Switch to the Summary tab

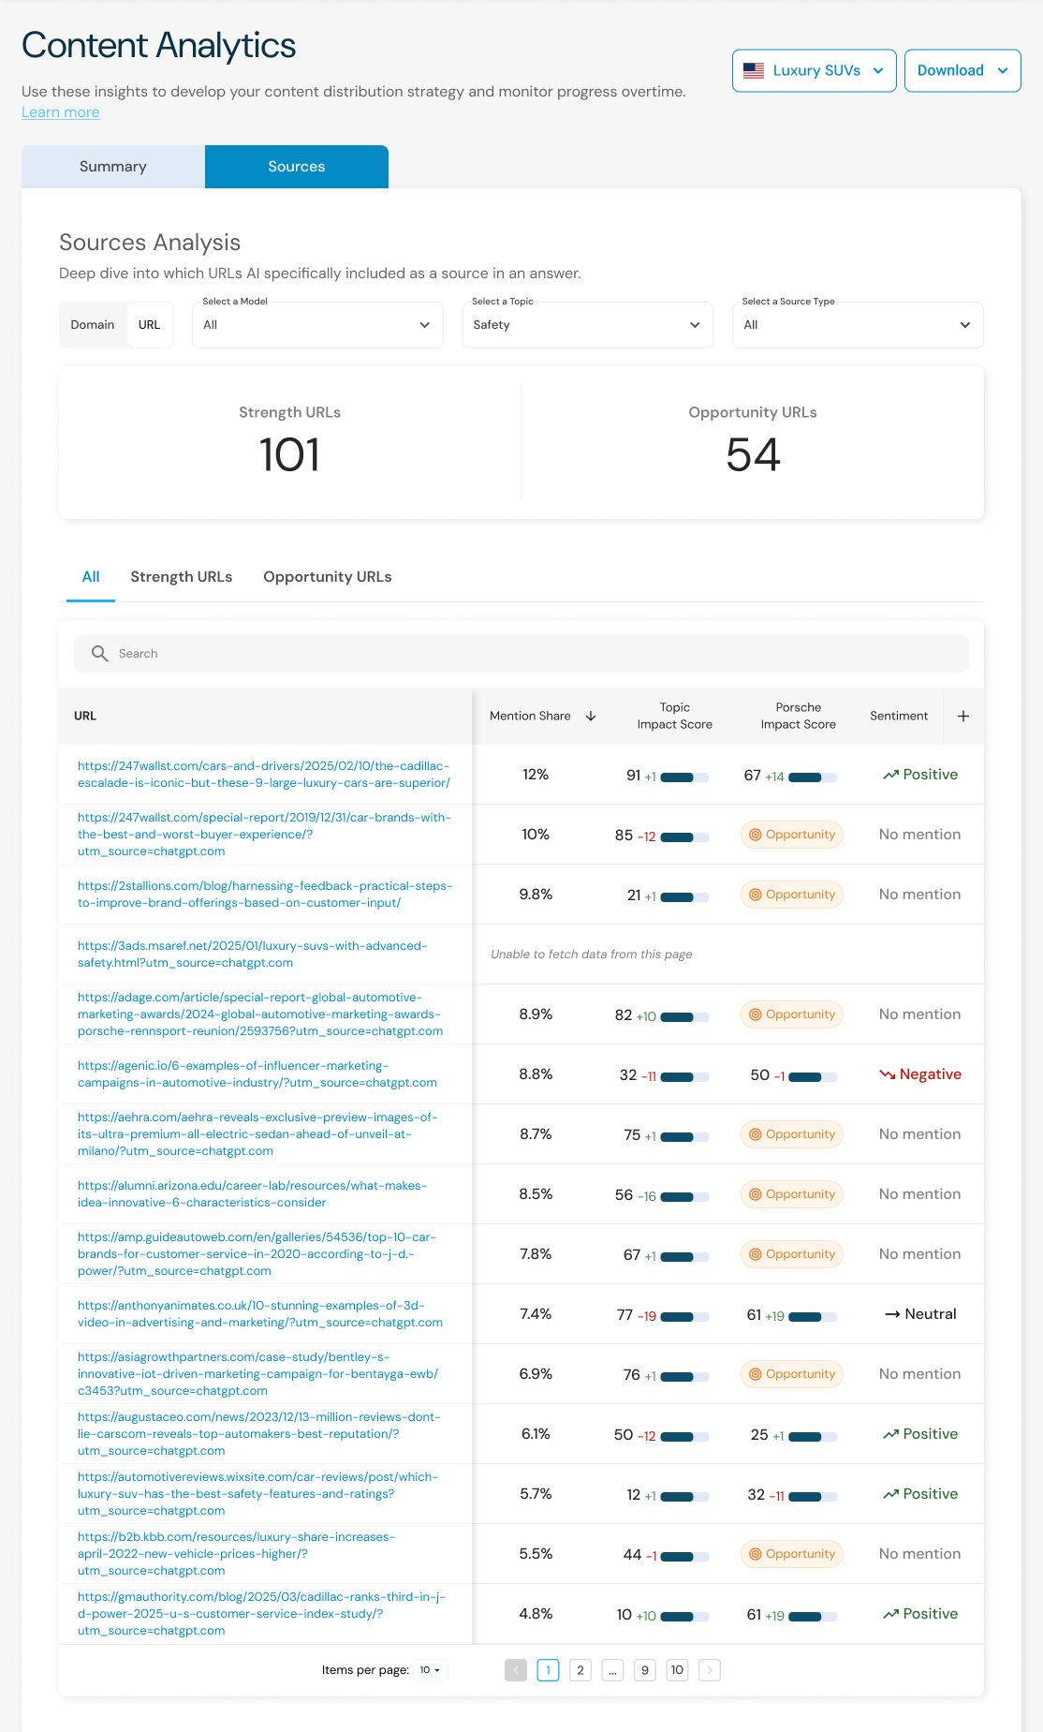tap(113, 167)
